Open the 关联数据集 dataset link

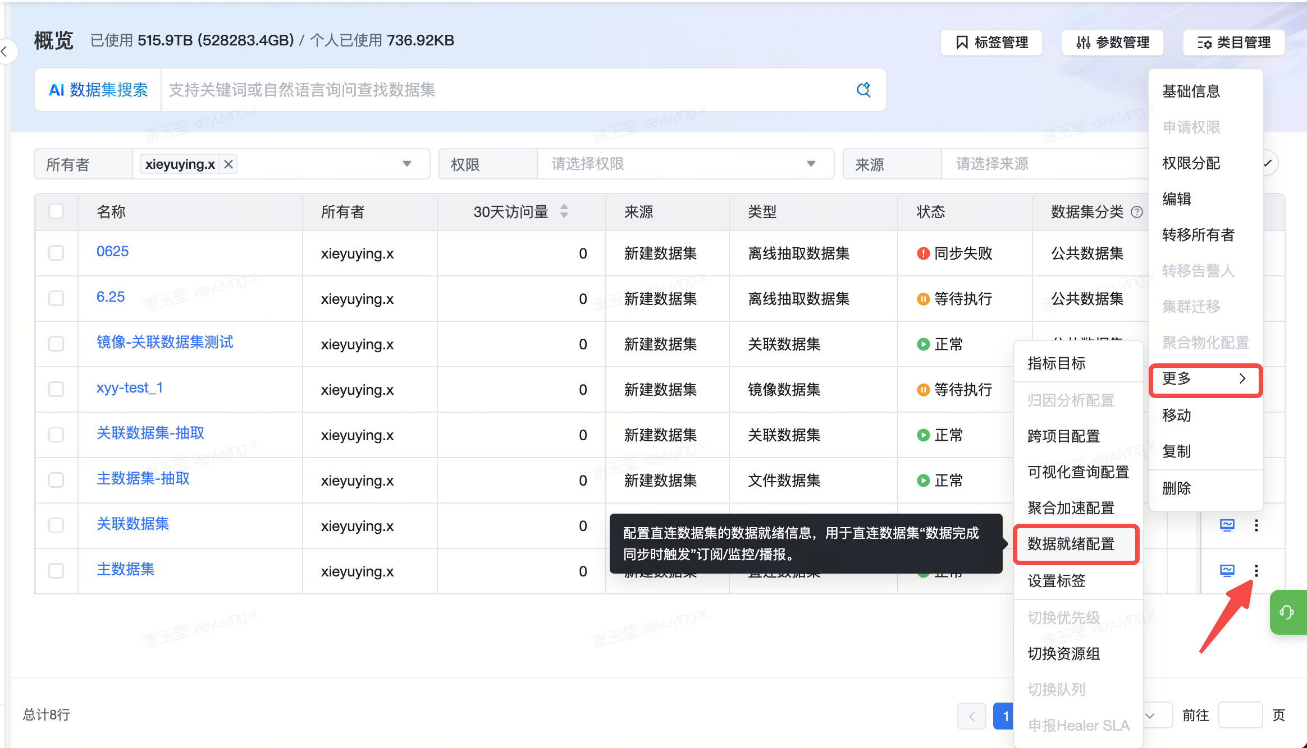(x=132, y=524)
